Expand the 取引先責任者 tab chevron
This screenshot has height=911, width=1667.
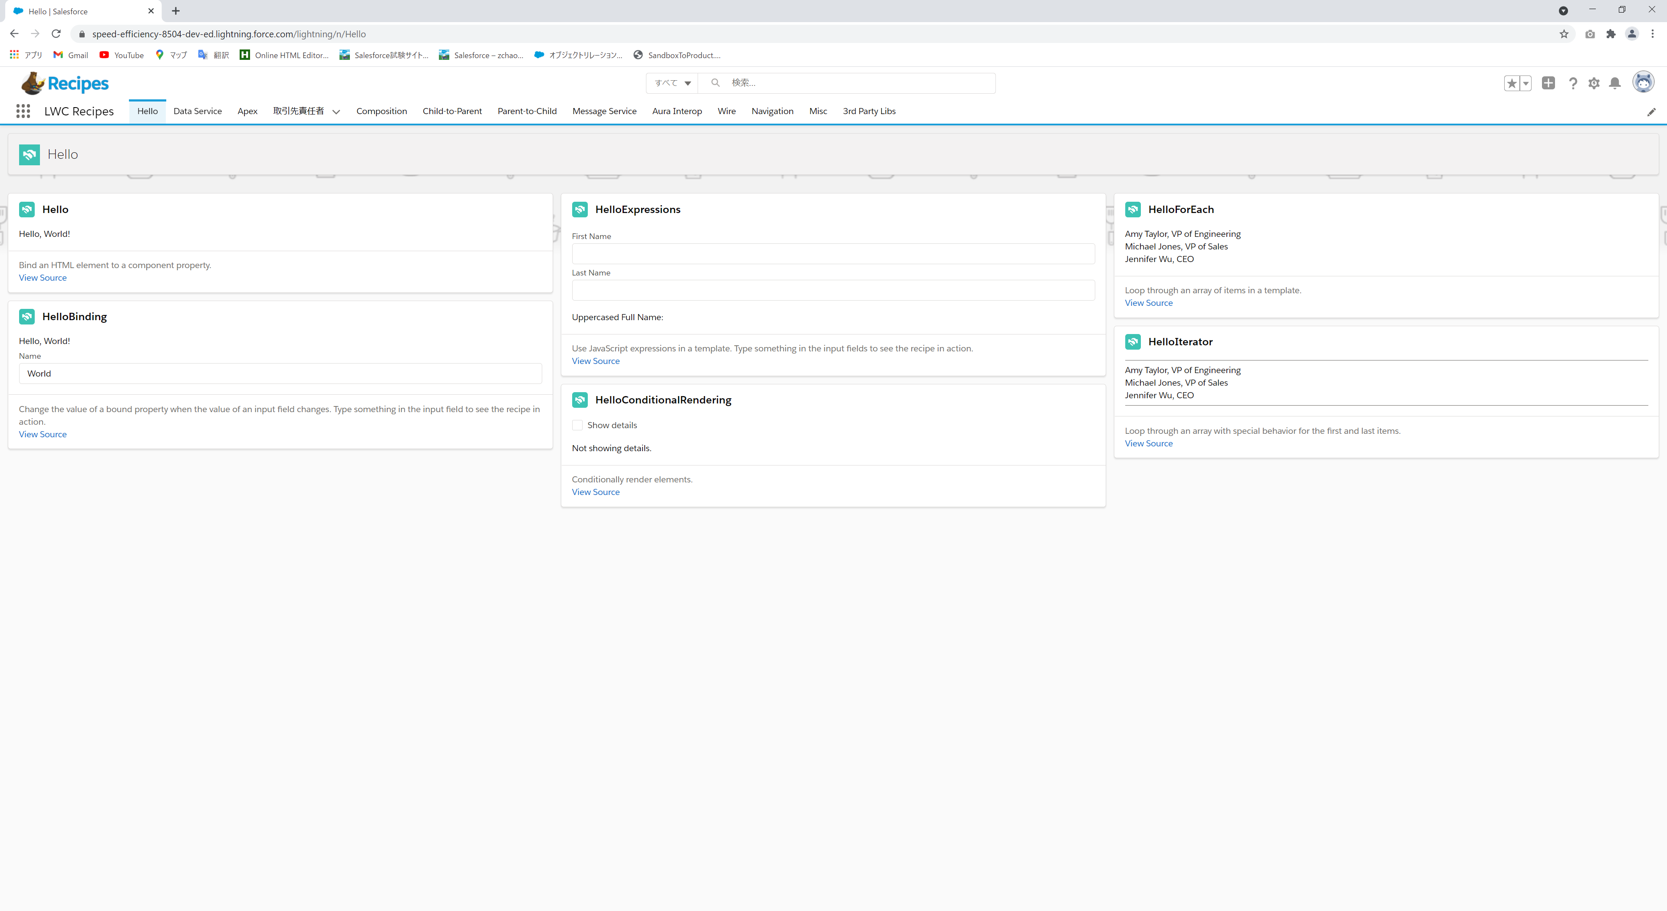point(336,111)
